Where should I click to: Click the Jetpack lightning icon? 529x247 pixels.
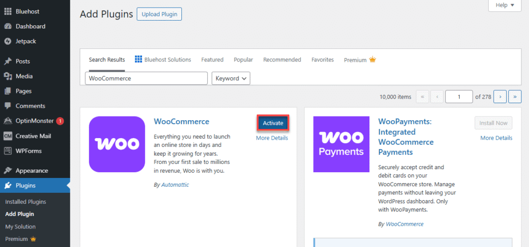coord(8,41)
